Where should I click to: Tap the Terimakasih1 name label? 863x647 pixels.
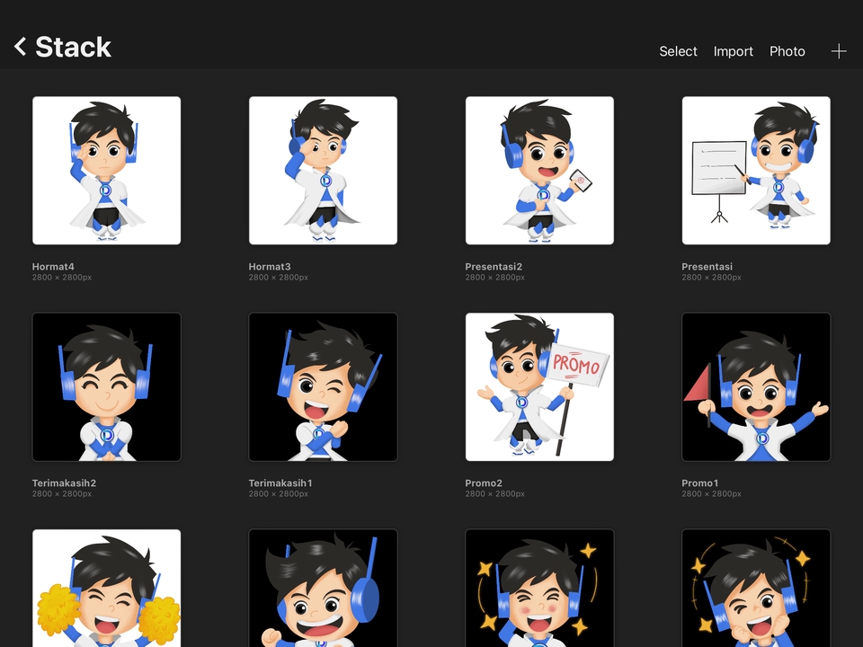pyautogui.click(x=280, y=483)
